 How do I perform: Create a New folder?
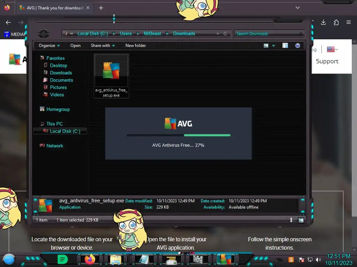(136, 46)
